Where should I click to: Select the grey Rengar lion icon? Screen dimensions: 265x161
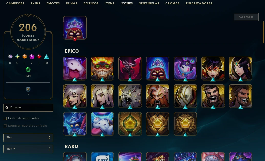point(130,96)
